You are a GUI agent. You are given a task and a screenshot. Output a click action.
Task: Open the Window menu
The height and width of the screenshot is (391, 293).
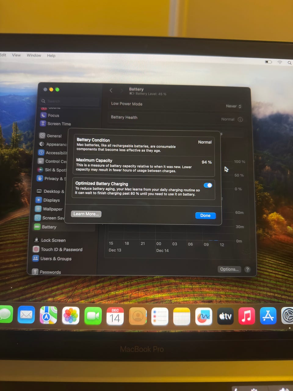(x=34, y=55)
